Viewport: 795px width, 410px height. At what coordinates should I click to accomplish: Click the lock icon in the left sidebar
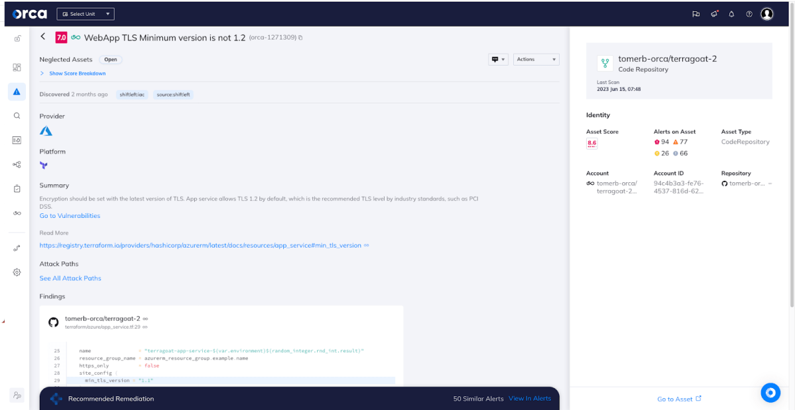(x=17, y=38)
